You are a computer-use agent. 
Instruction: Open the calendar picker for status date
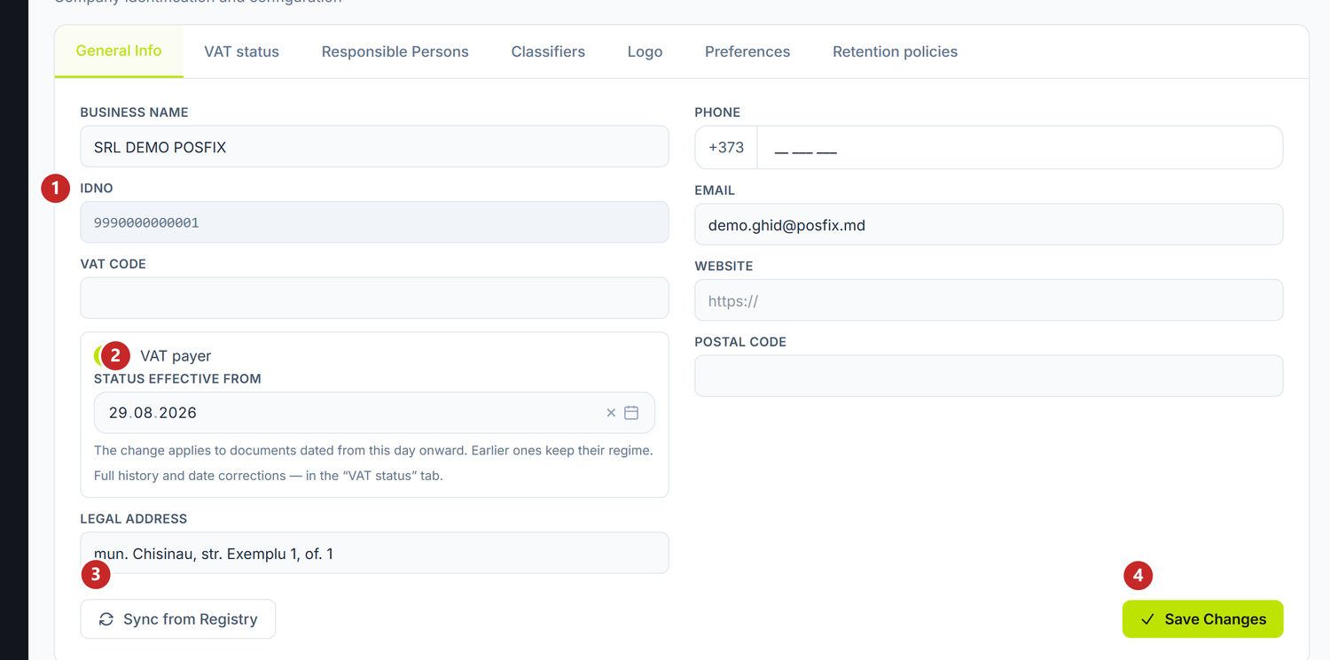[x=631, y=413]
